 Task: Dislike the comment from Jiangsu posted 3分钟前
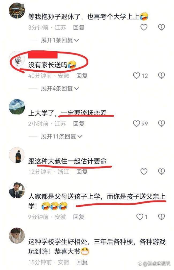pyautogui.click(x=161, y=27)
